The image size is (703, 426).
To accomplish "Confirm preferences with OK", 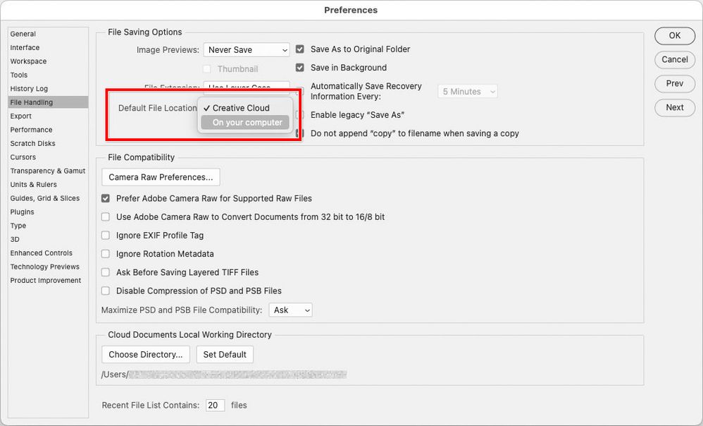I will coord(674,35).
